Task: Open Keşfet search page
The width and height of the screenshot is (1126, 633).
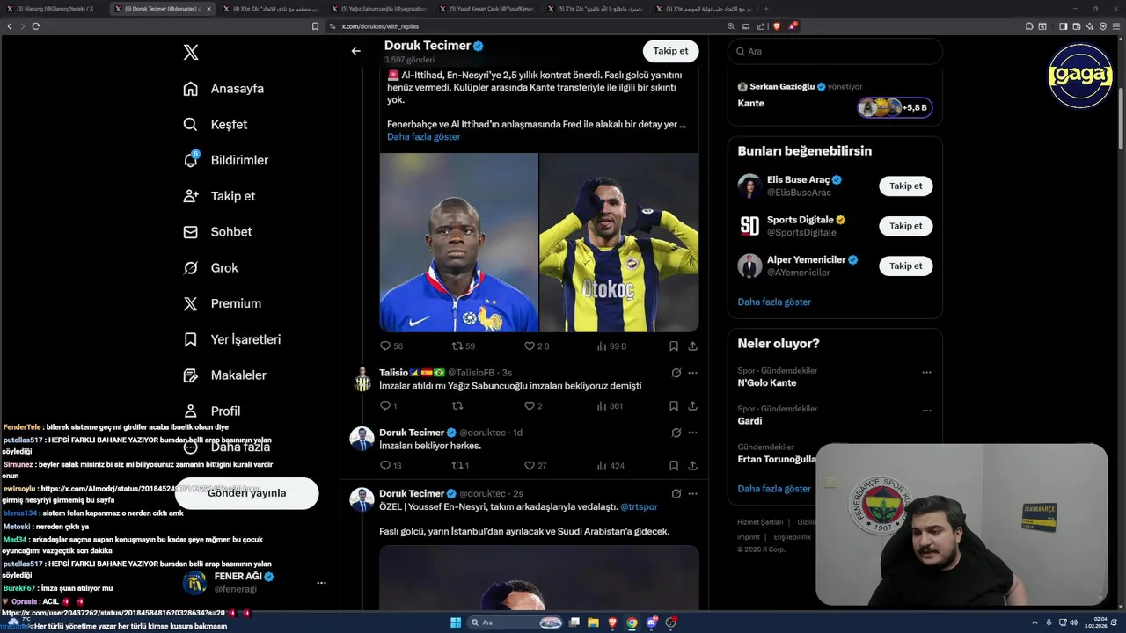Action: click(216, 125)
